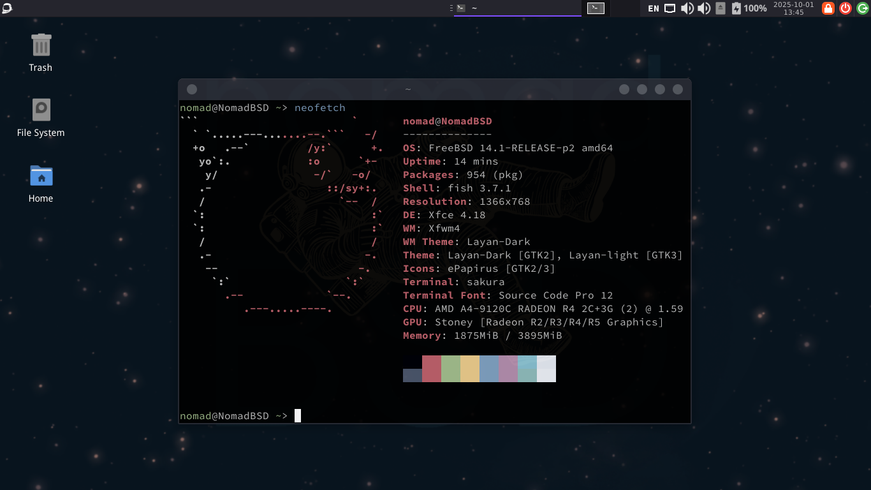Lock the screen with the orange padlock
Image resolution: width=871 pixels, height=490 pixels.
tap(828, 8)
